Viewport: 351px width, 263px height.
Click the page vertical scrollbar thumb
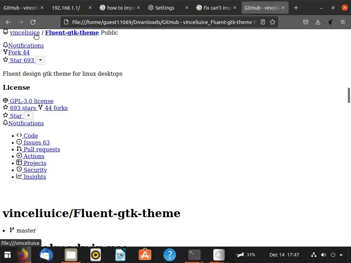click(349, 96)
